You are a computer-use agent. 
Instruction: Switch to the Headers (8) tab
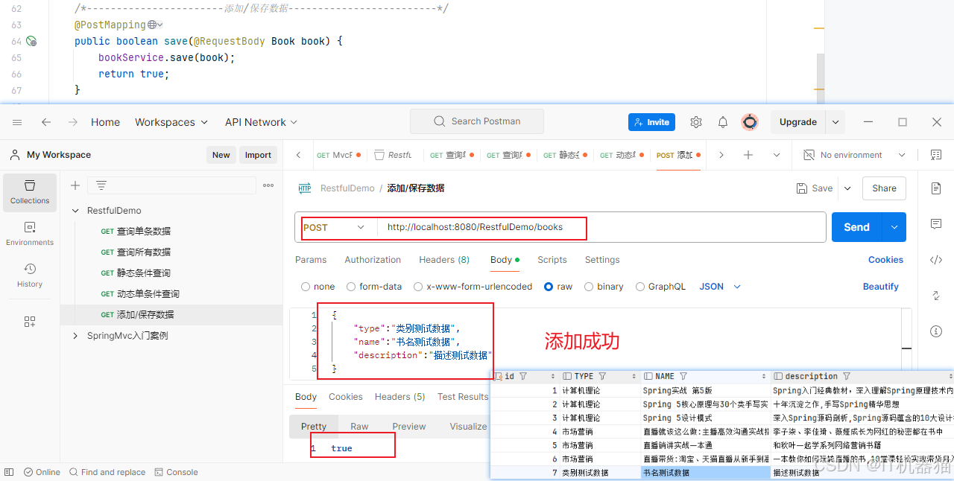444,260
